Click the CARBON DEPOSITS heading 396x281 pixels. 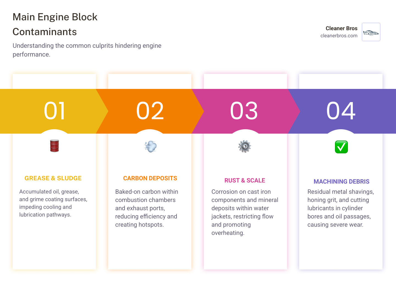pos(150,178)
